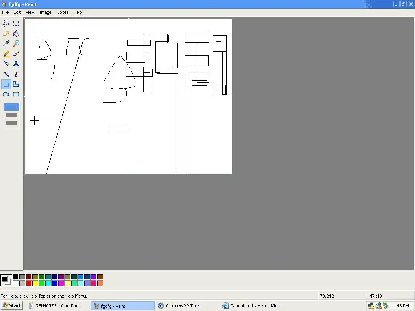This screenshot has height=311, width=415.
Task: Choose outline with fill rectangle style
Action: pyautogui.click(x=11, y=115)
